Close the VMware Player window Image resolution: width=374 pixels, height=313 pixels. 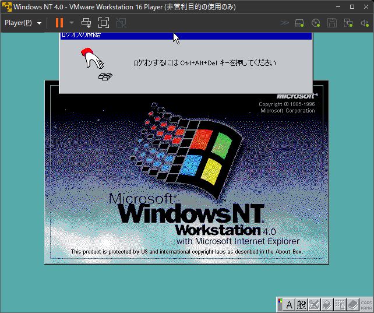pyautogui.click(x=366, y=6)
